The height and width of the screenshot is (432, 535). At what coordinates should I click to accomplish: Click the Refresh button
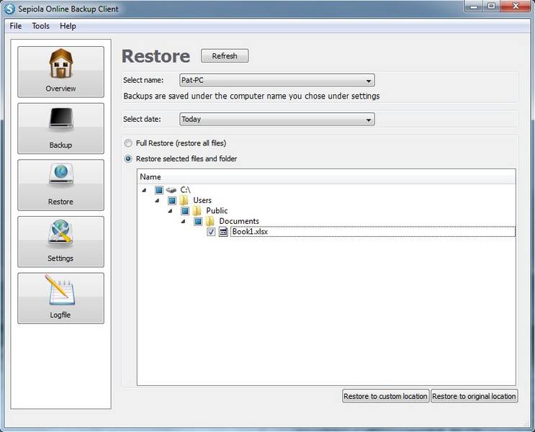click(225, 56)
